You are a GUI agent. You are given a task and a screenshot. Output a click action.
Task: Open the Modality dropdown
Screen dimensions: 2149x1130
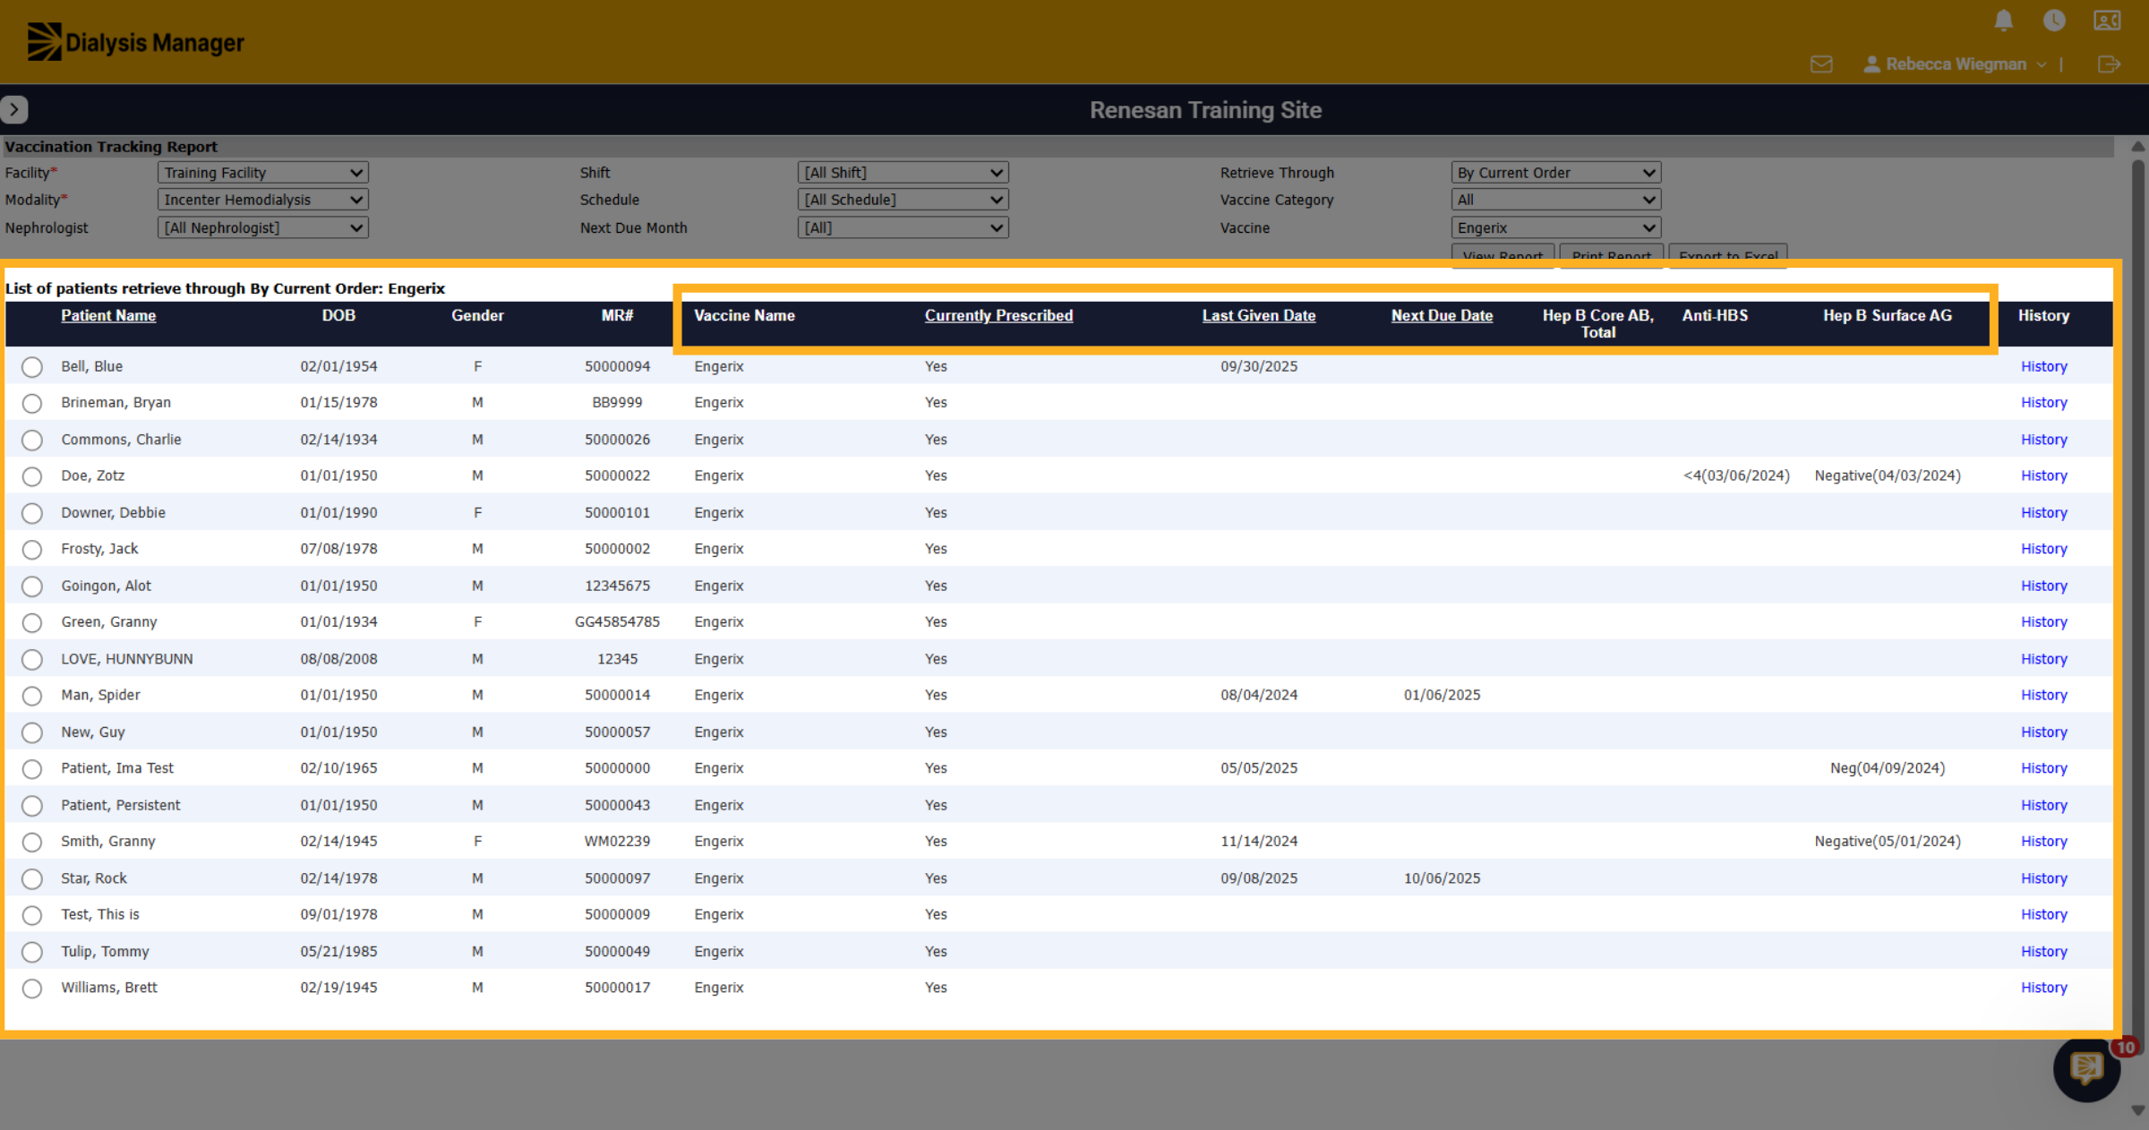tap(262, 200)
